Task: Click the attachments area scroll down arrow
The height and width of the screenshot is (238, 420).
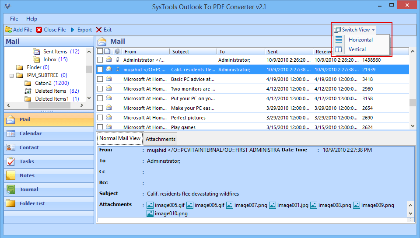Action: [410, 213]
